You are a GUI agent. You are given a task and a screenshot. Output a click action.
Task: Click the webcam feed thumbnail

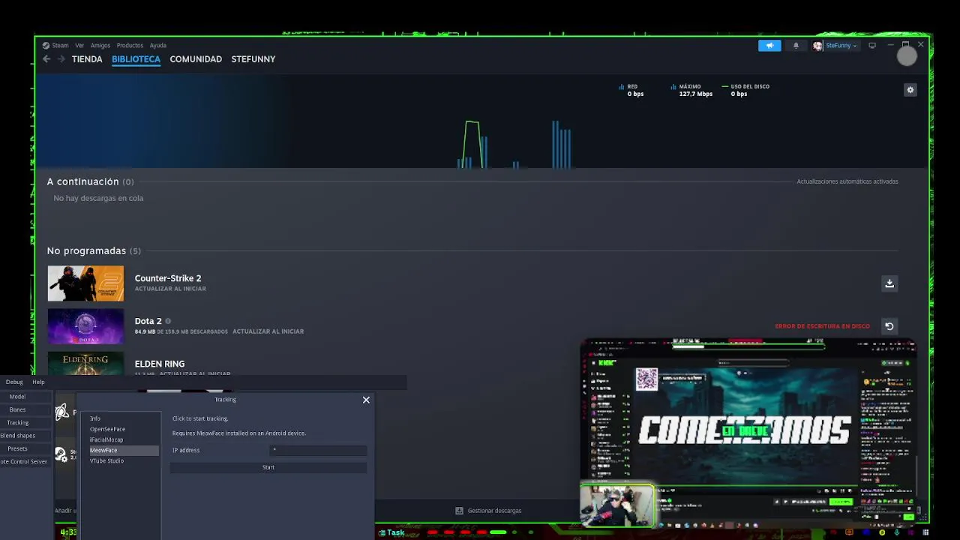pyautogui.click(x=616, y=505)
